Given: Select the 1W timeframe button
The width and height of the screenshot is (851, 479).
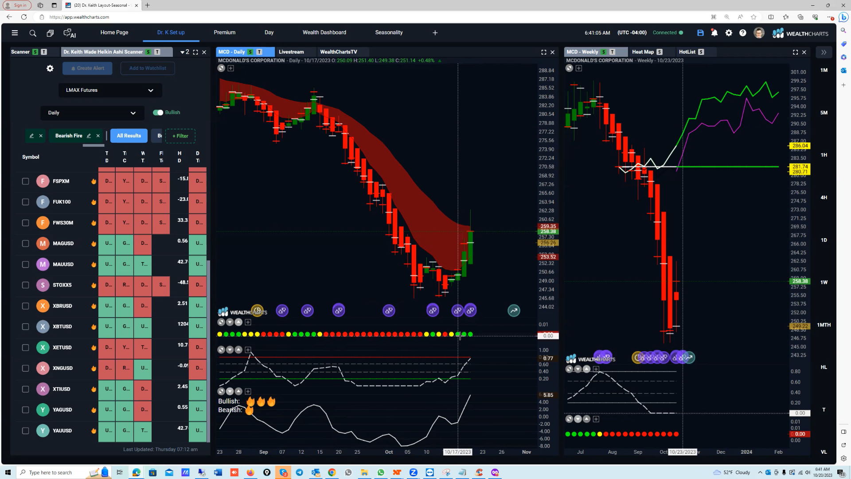Looking at the screenshot, I should point(824,283).
